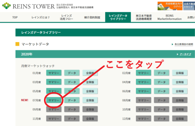Image resolution: width=195 pixels, height=126 pixels.
Task: Click greyed 10月度 サマリー button
Action: click(x=143, y=109)
